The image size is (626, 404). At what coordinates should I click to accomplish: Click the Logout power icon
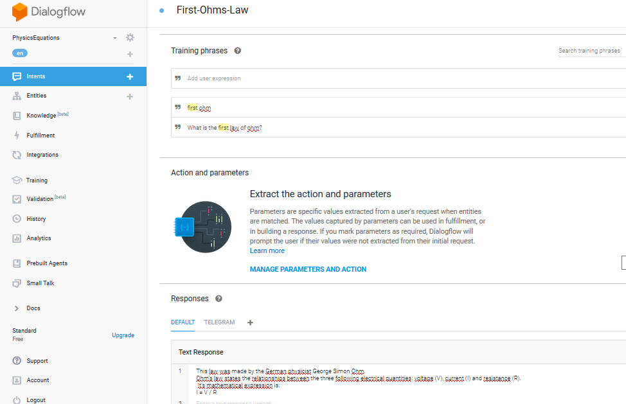(17, 400)
